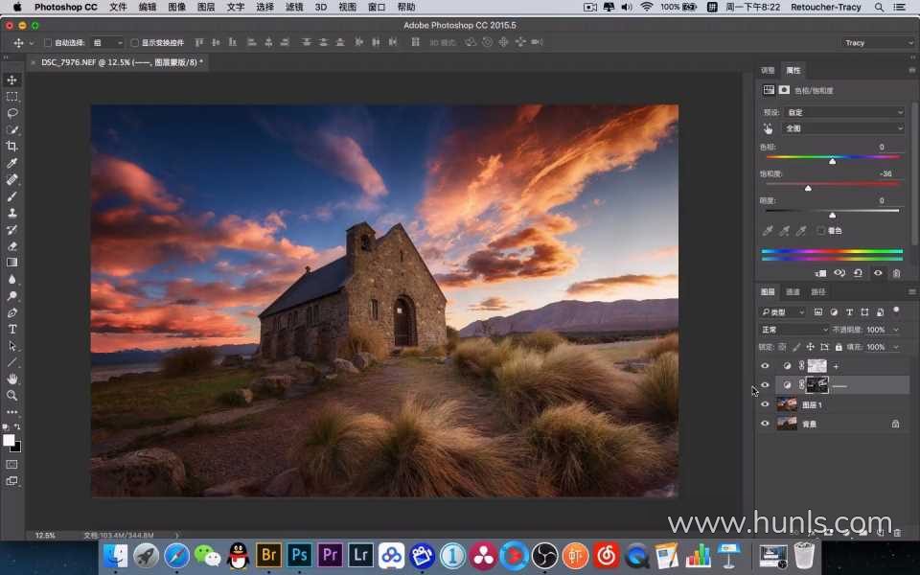The height and width of the screenshot is (575, 920).
Task: Open the Tracy workspace switcher dropdown
Action: (877, 43)
